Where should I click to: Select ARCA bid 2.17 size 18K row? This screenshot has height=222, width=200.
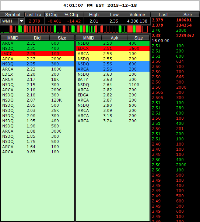(37, 79)
